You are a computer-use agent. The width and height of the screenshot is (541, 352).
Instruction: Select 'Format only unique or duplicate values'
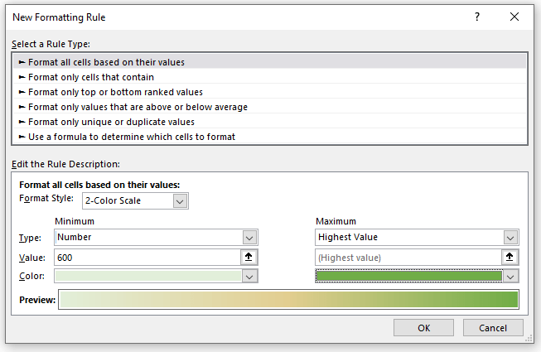pyautogui.click(x=111, y=122)
